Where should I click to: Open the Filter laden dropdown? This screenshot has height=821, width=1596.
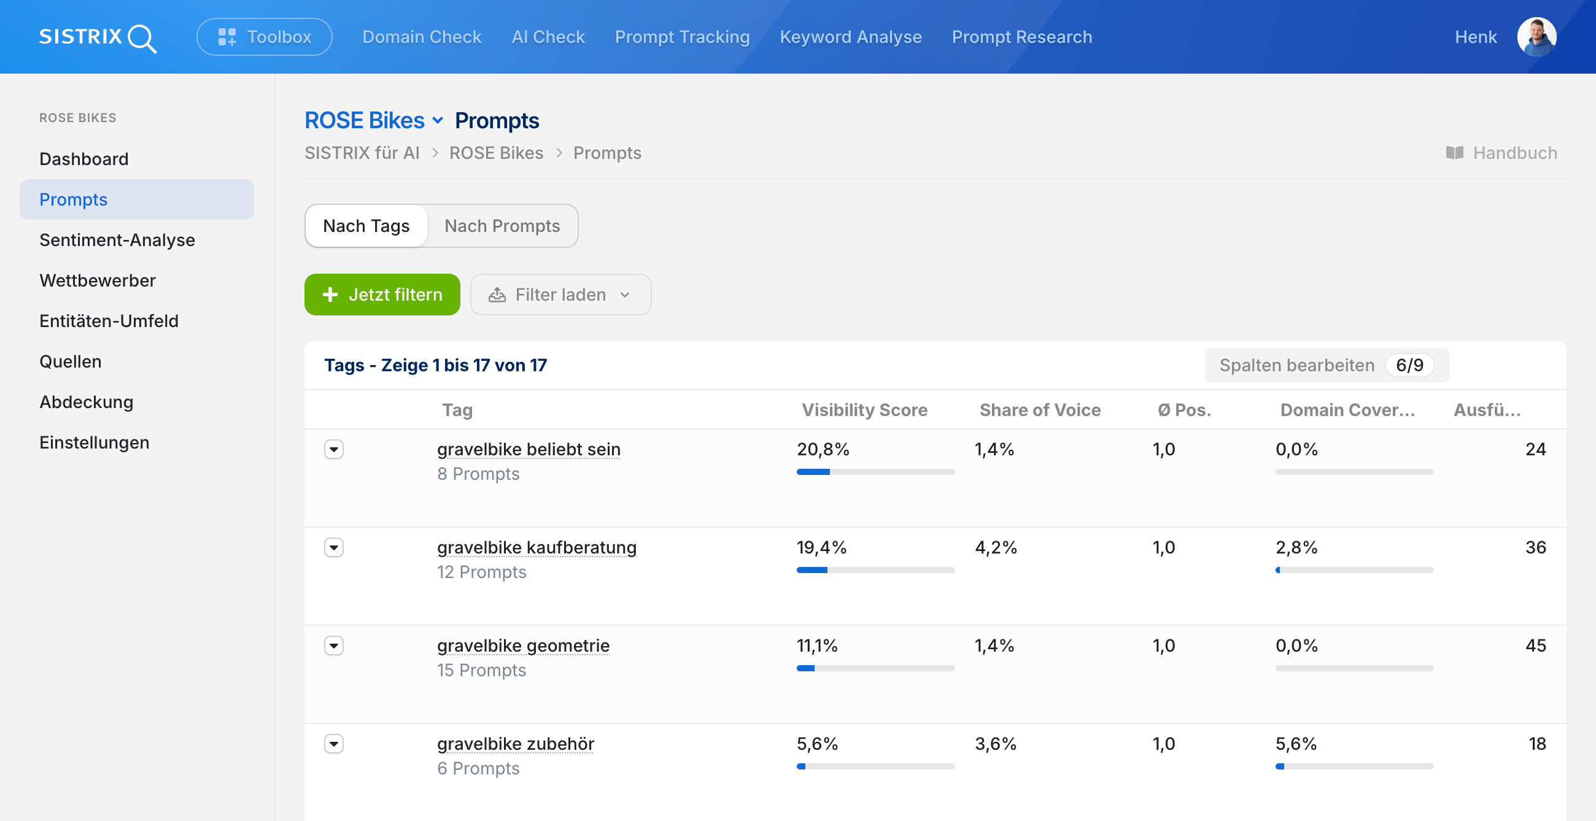click(560, 295)
